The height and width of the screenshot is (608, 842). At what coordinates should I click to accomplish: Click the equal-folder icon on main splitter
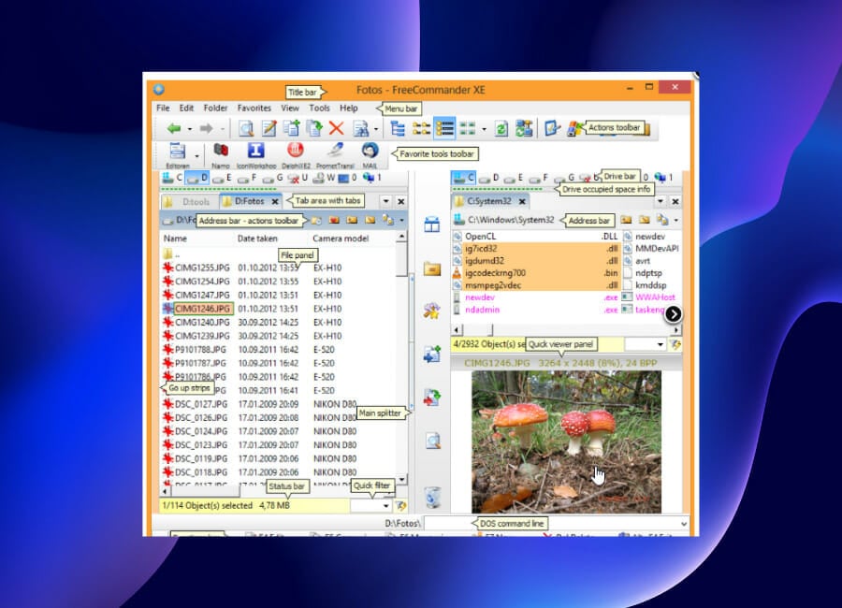432,268
